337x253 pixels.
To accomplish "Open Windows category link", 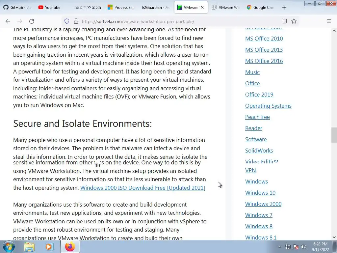I will click(x=256, y=182).
